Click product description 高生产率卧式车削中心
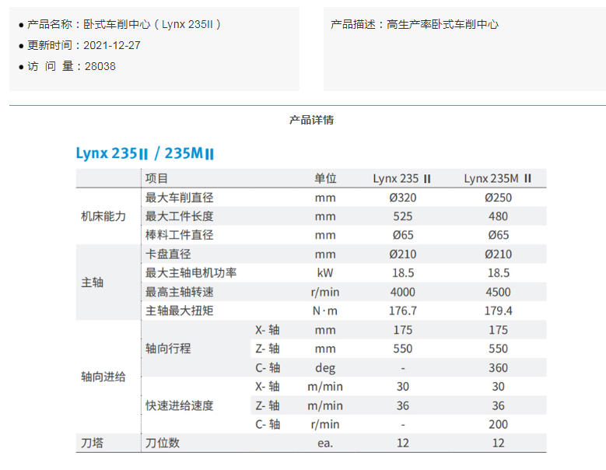Viewport: 606px width, 470px height. tap(443, 24)
